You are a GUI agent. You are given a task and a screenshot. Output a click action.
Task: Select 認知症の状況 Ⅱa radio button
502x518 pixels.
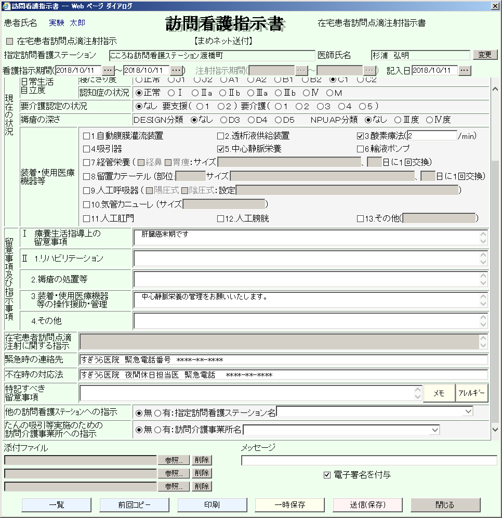[195, 93]
